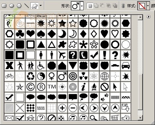This screenshot has width=155, height=125.
Task: Pick the bullseye target shape
Action: tap(73, 76)
